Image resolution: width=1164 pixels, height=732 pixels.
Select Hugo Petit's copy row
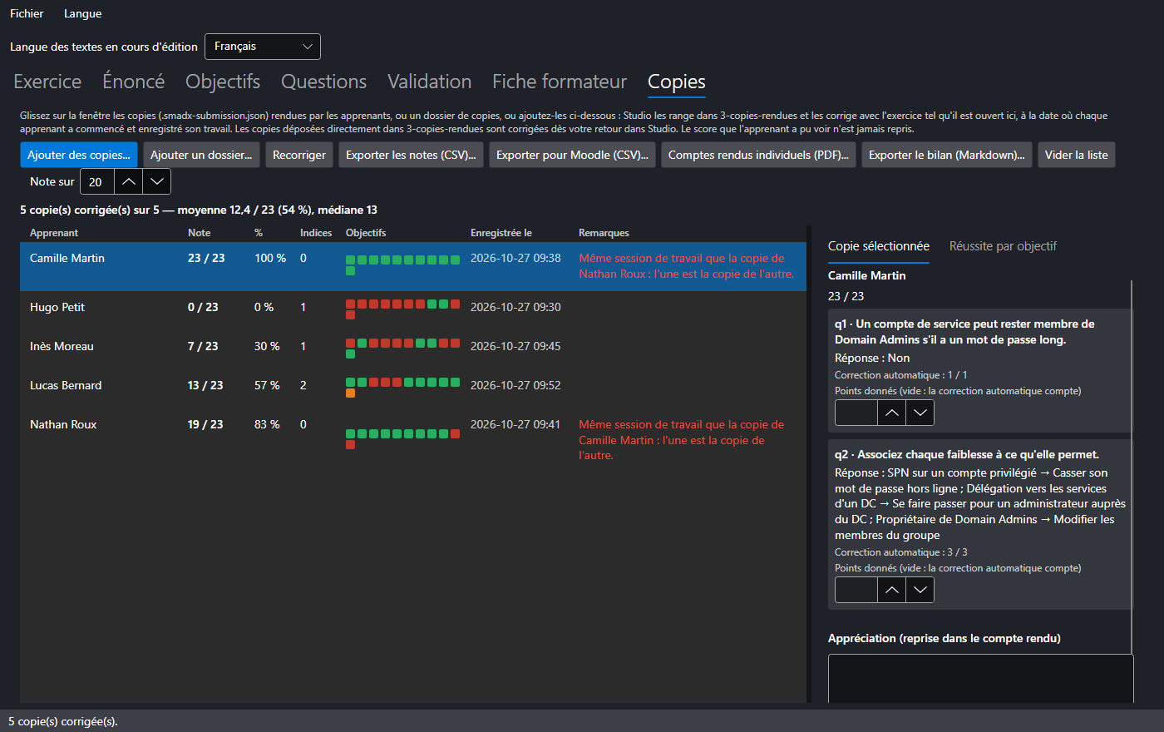[413, 307]
